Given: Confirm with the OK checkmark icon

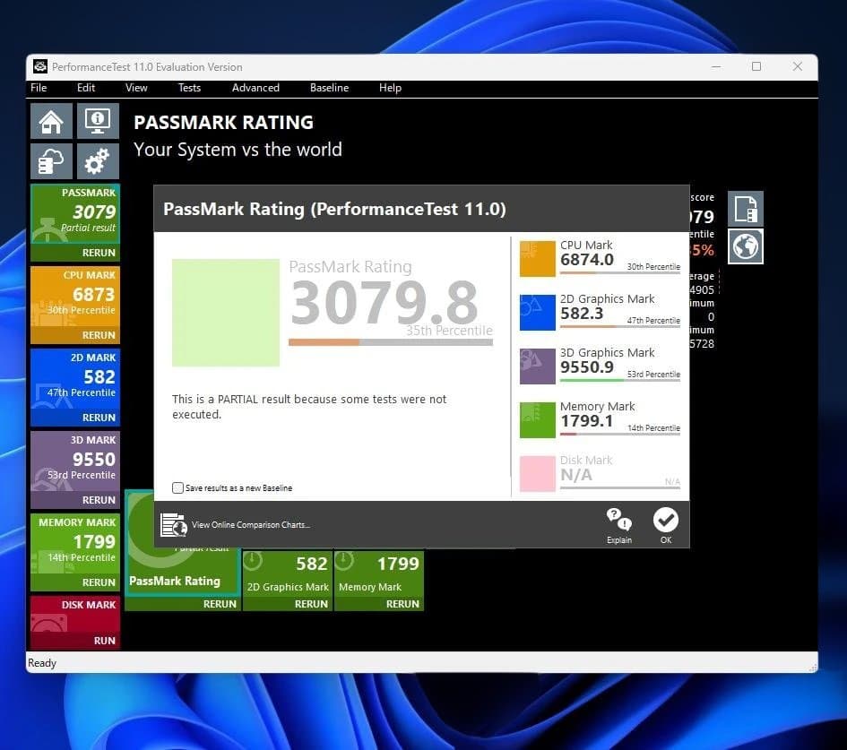Looking at the screenshot, I should pyautogui.click(x=666, y=520).
